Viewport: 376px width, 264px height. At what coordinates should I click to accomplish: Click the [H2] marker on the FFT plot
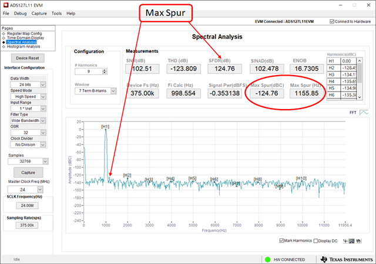tap(127, 175)
